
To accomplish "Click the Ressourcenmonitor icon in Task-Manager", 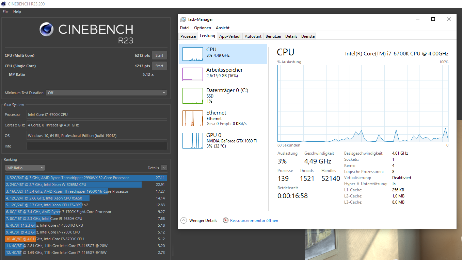I will coord(226,221).
